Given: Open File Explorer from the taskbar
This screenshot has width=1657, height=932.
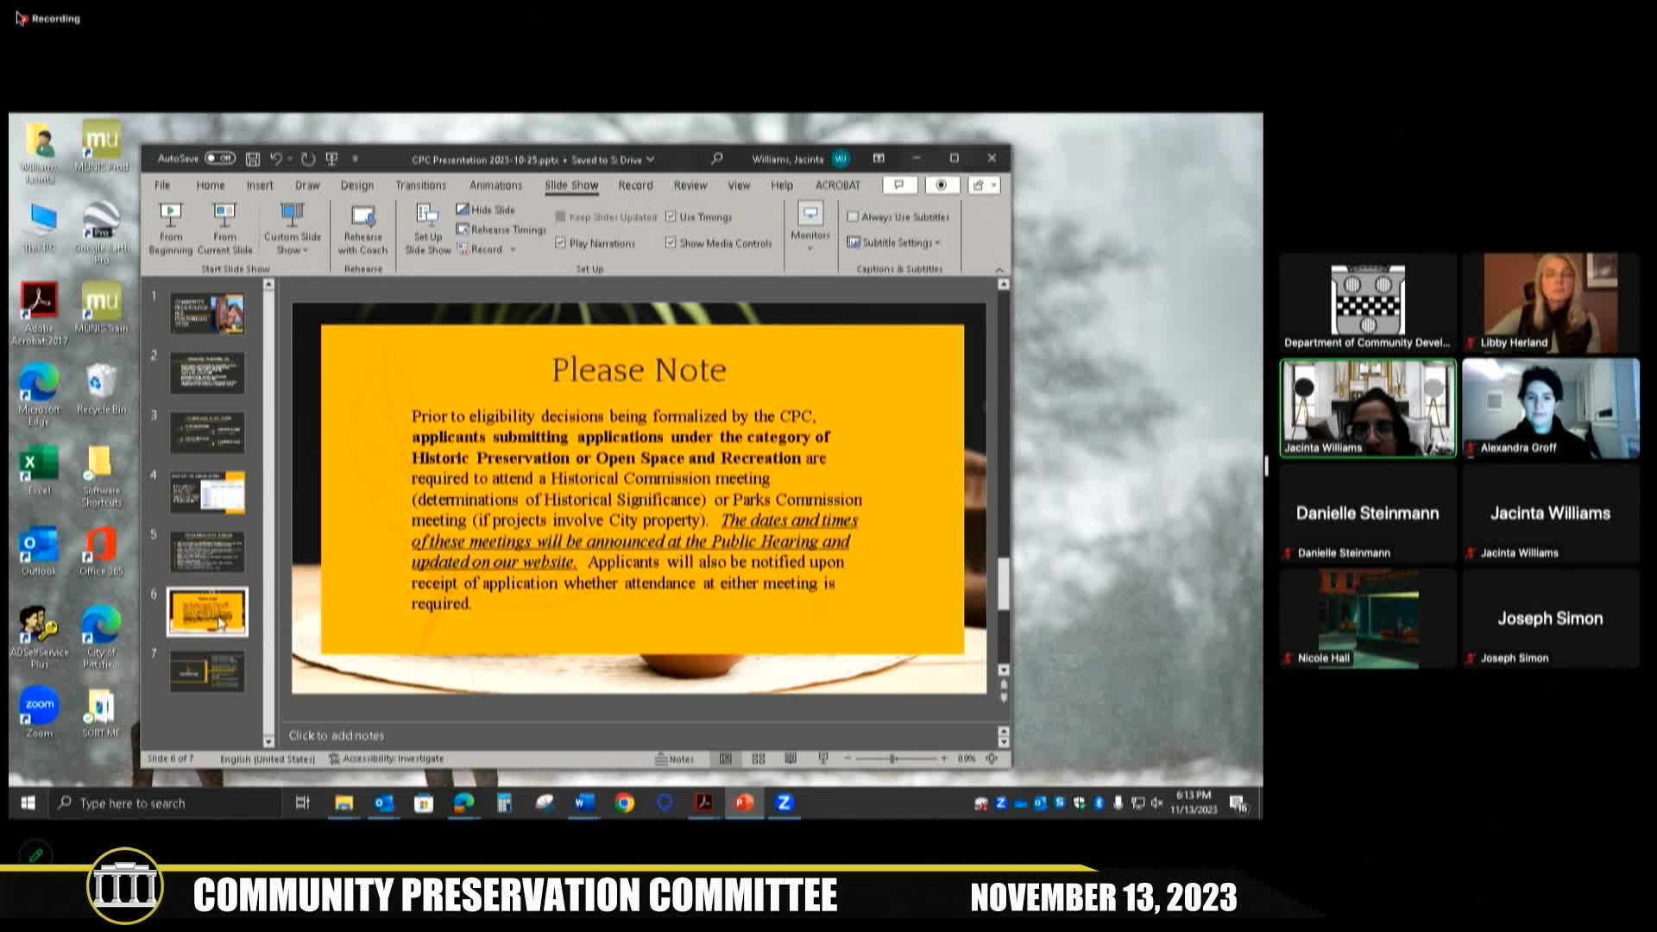Looking at the screenshot, I should 343,803.
